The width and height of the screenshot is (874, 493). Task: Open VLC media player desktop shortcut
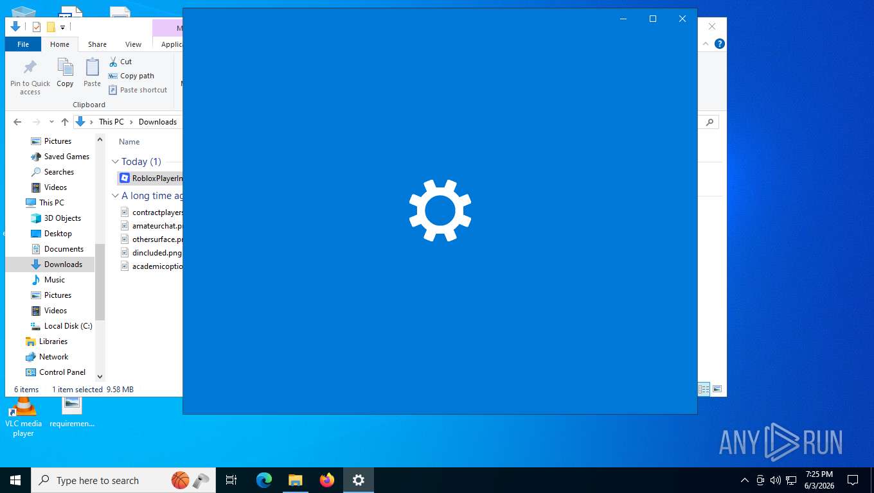(x=23, y=417)
